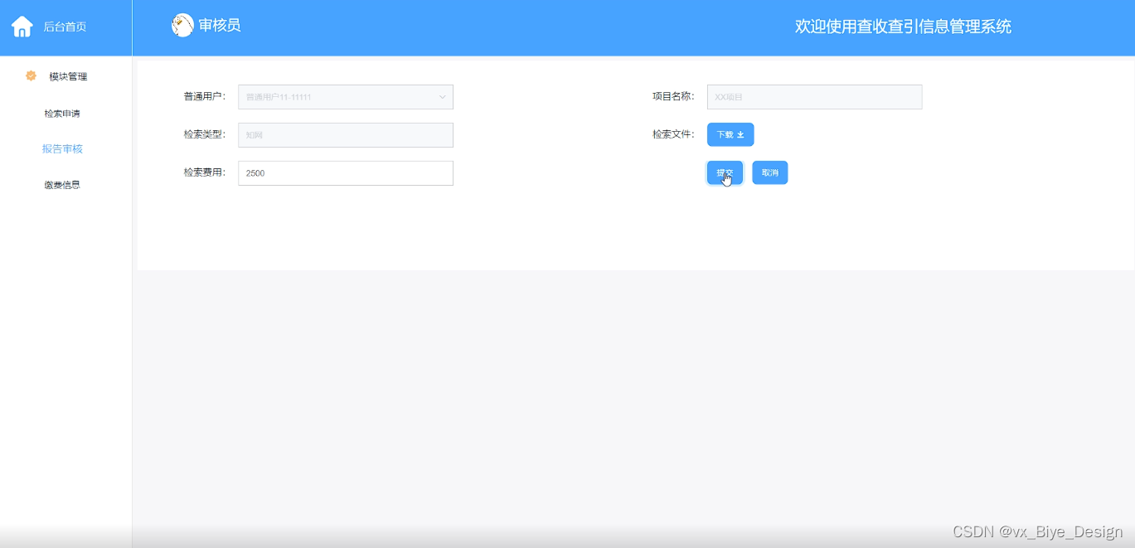1135x548 pixels.
Task: Click the download arrow icon in 下载 button
Action: (740, 134)
